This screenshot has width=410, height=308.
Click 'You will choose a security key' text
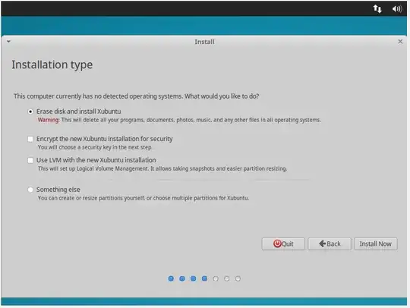[95, 147]
